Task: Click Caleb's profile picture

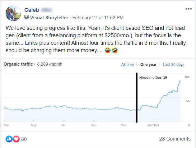Action: (13, 13)
